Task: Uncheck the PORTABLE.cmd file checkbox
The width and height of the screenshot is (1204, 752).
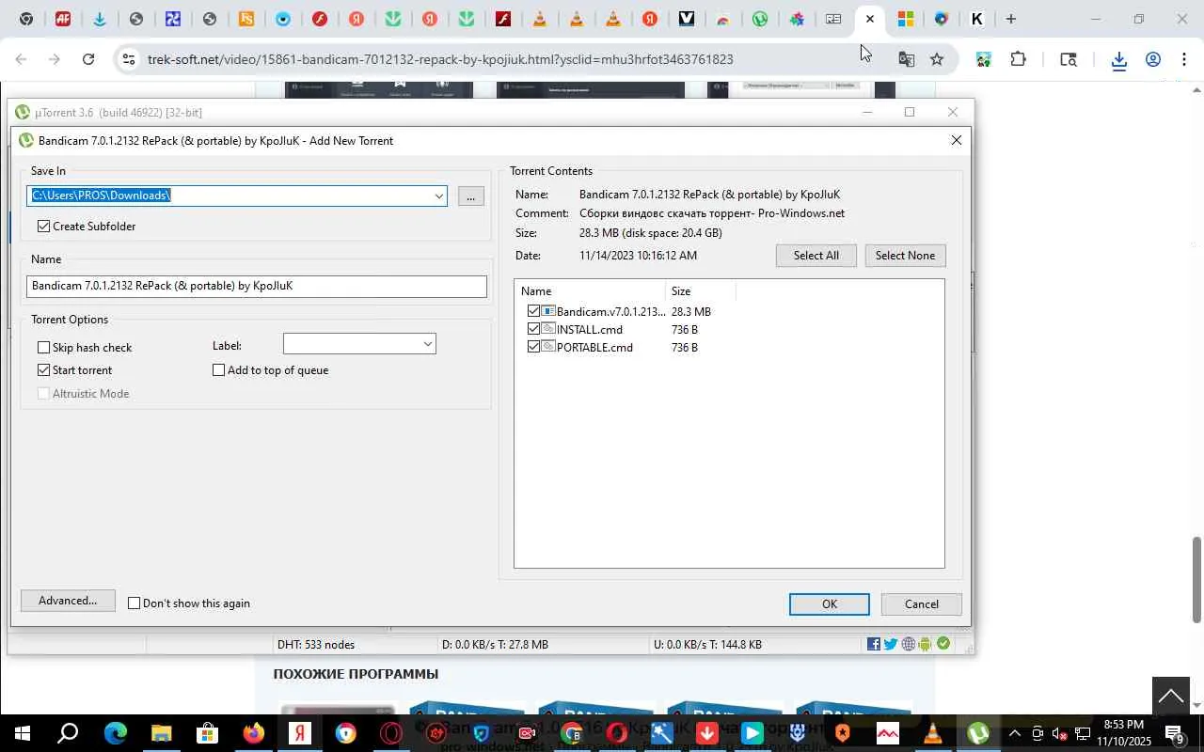Action: [533, 347]
